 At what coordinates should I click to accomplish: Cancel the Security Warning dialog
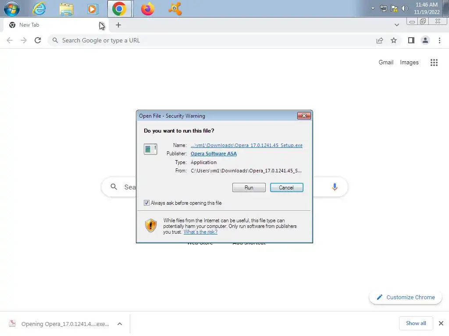pos(286,187)
